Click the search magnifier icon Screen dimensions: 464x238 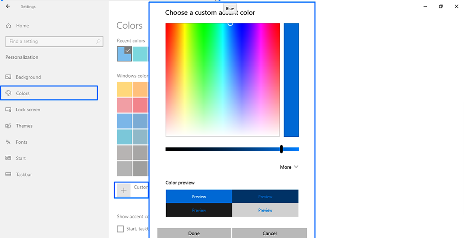coord(98,42)
